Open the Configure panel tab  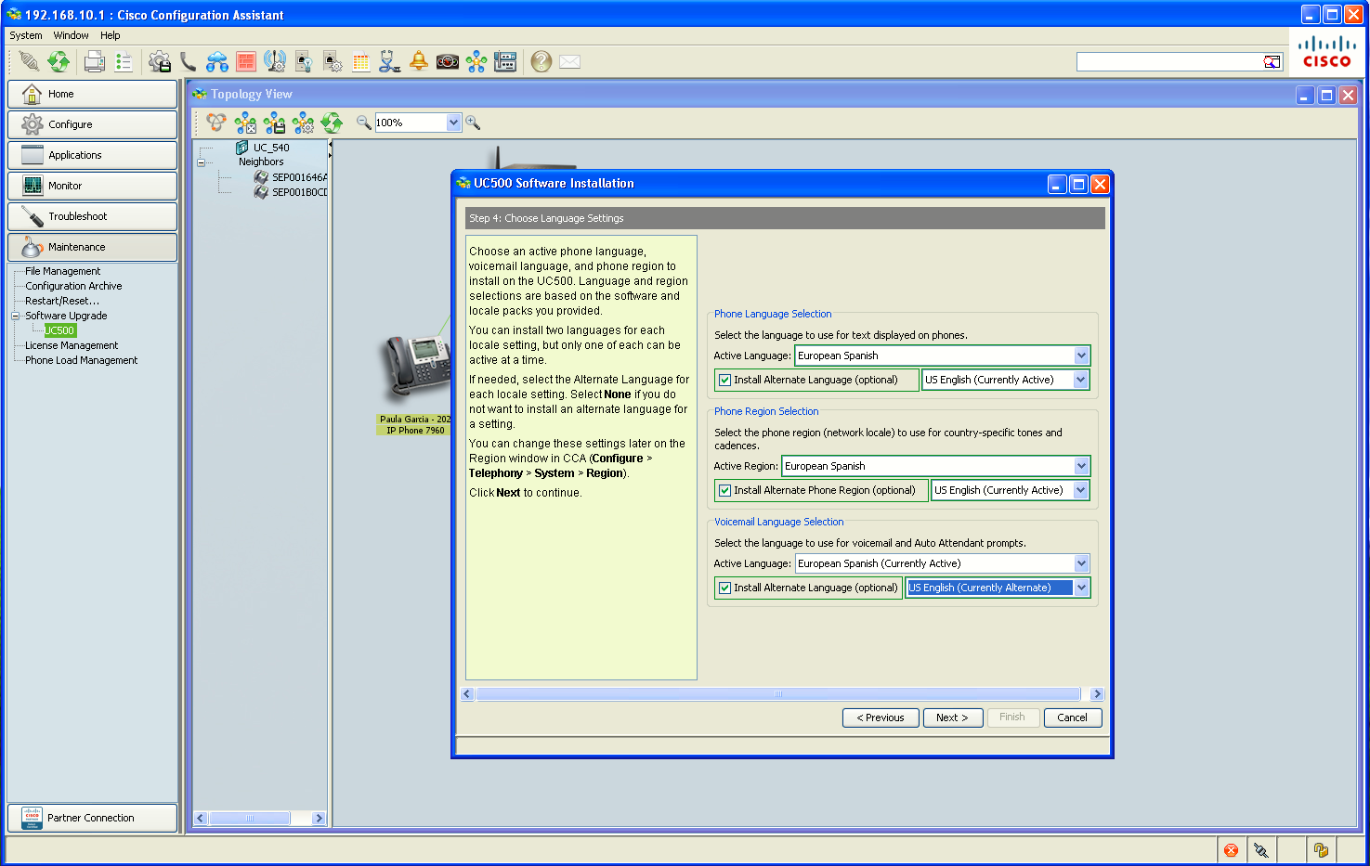pos(92,124)
